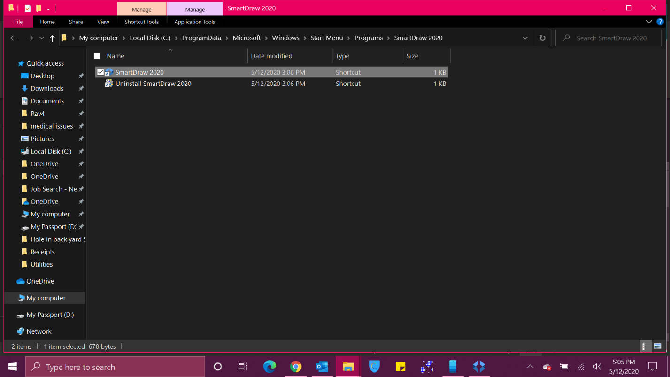This screenshot has width=670, height=377.
Task: Toggle the select-all checkbox beside Name
Action: [x=97, y=56]
